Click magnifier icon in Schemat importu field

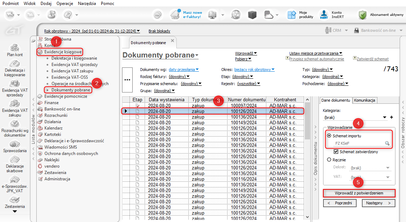tap(387, 143)
